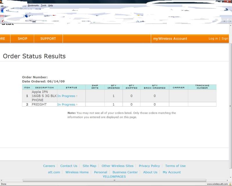
Task: Click the Log in link
Action: point(213,39)
